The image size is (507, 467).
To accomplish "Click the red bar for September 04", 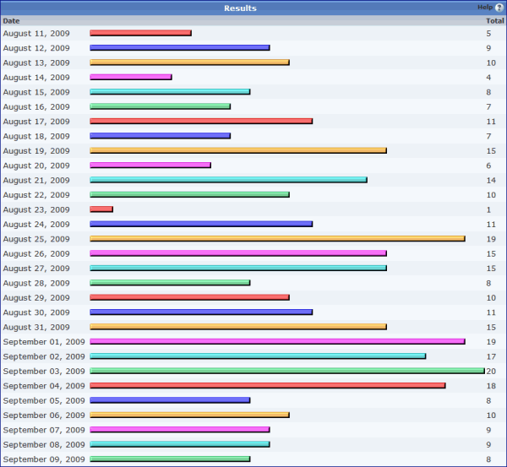I will tap(268, 386).
